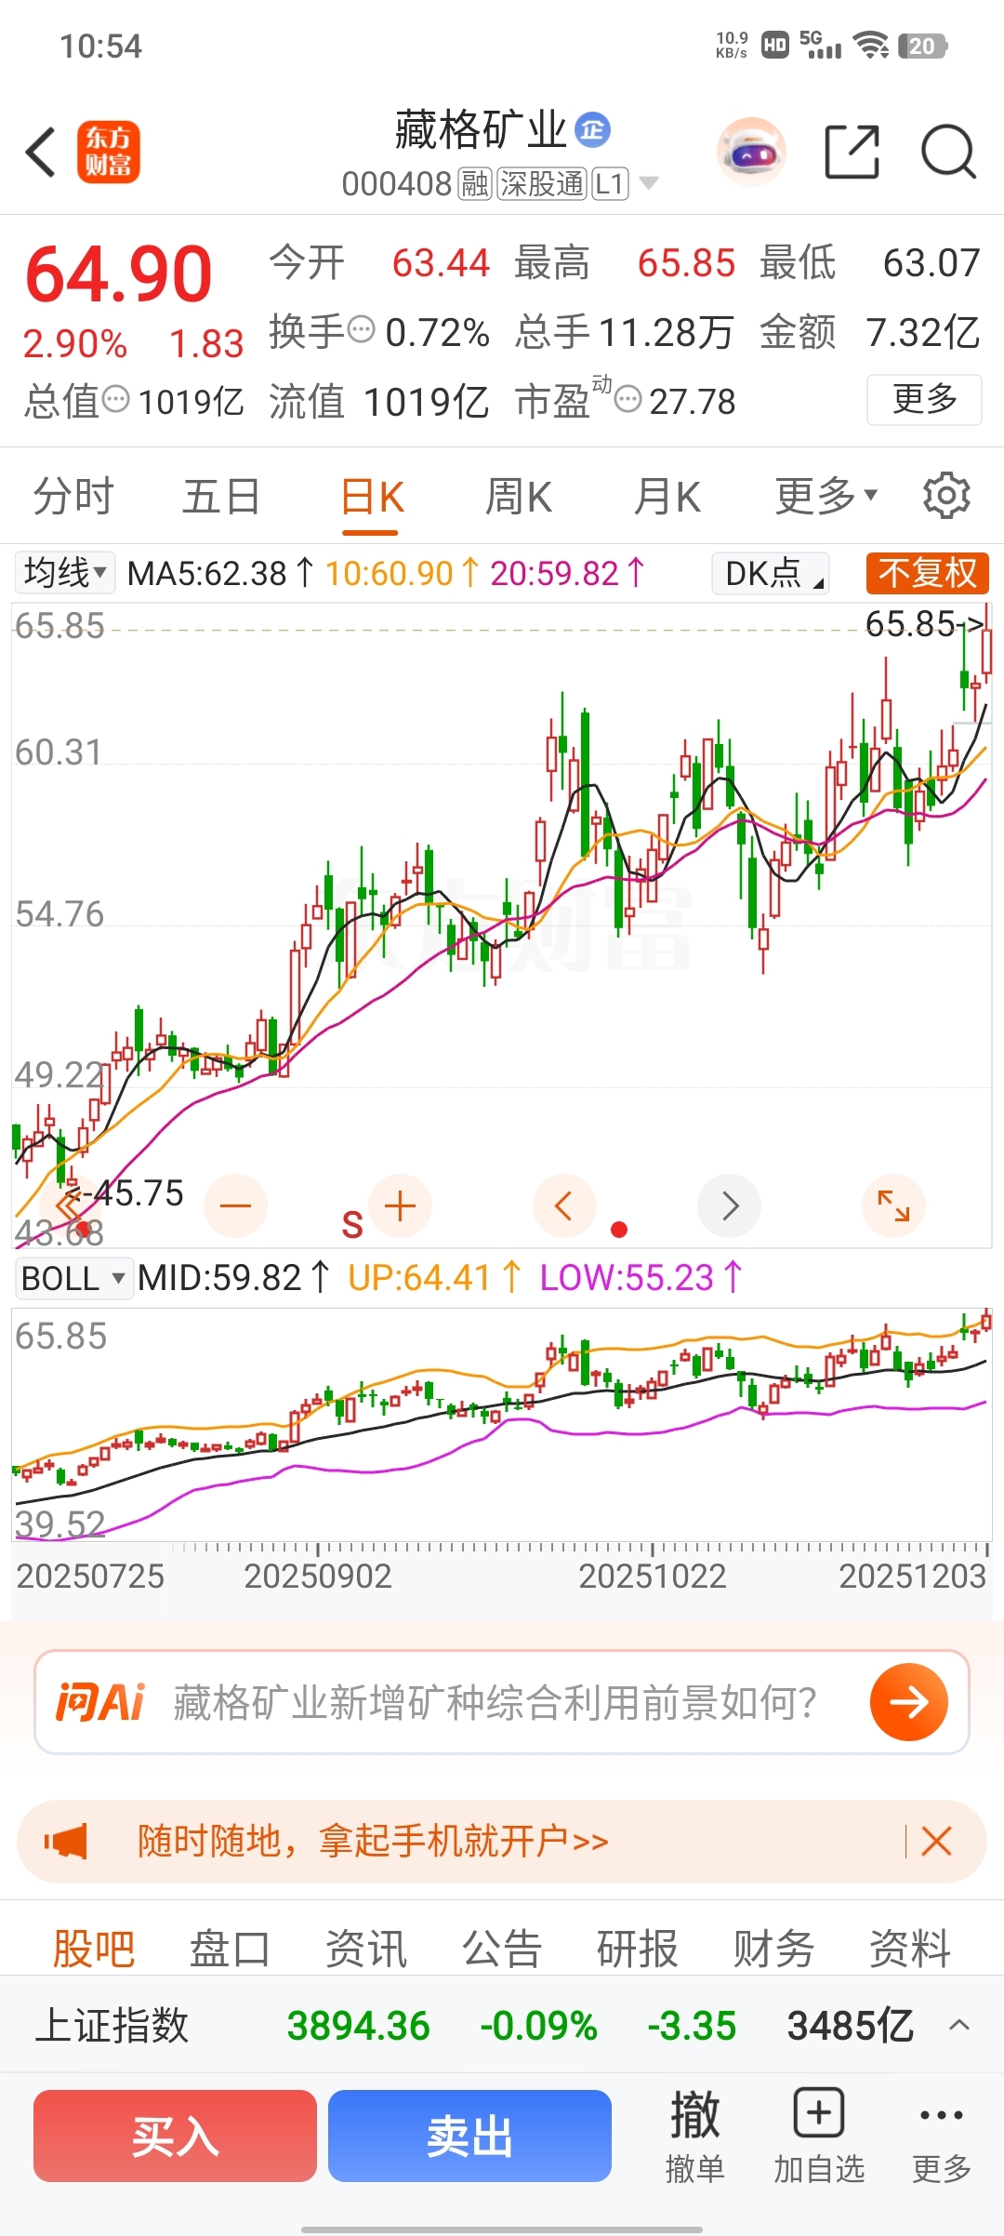Open 公告 tab
The height and width of the screenshot is (2236, 1004).
(x=502, y=1949)
